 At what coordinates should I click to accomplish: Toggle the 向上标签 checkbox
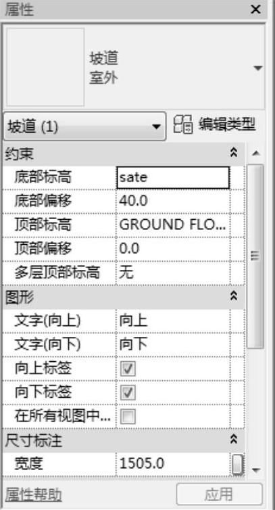128,369
